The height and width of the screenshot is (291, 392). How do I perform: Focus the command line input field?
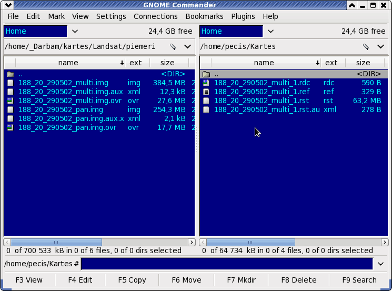[x=227, y=264]
